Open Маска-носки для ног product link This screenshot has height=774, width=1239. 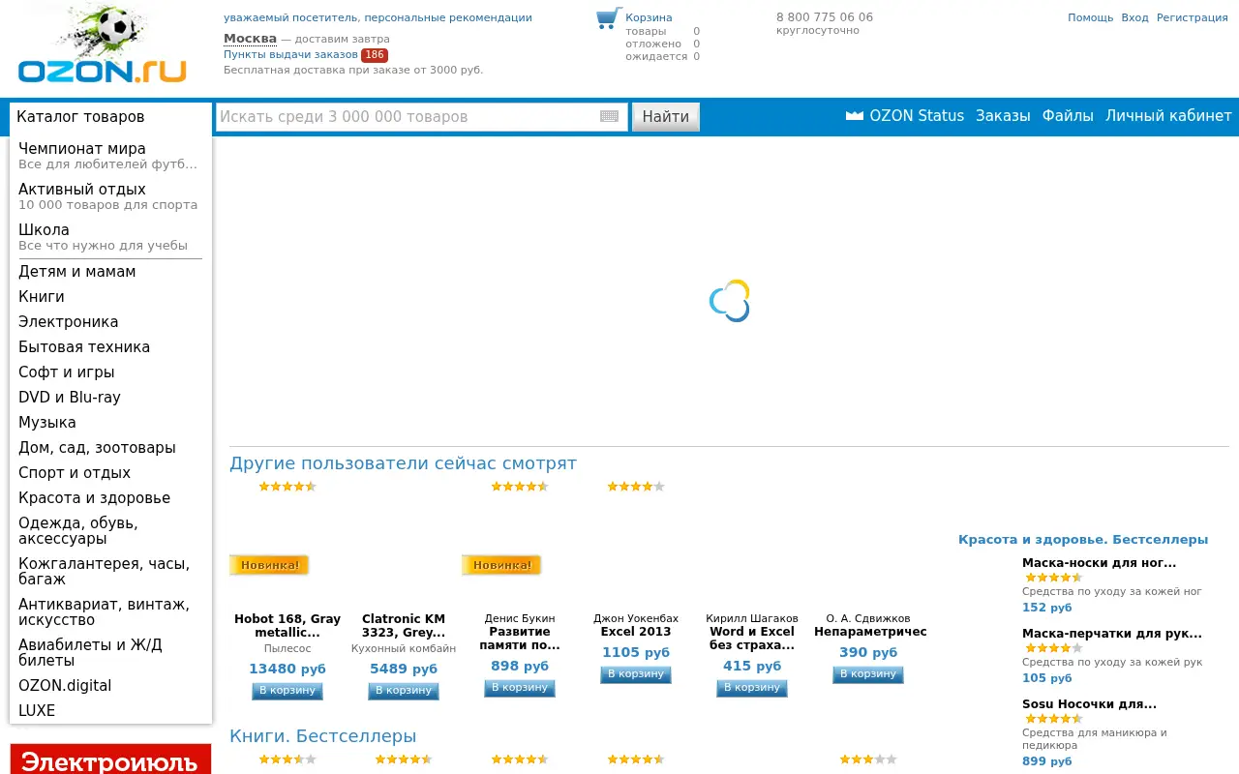click(x=1100, y=563)
